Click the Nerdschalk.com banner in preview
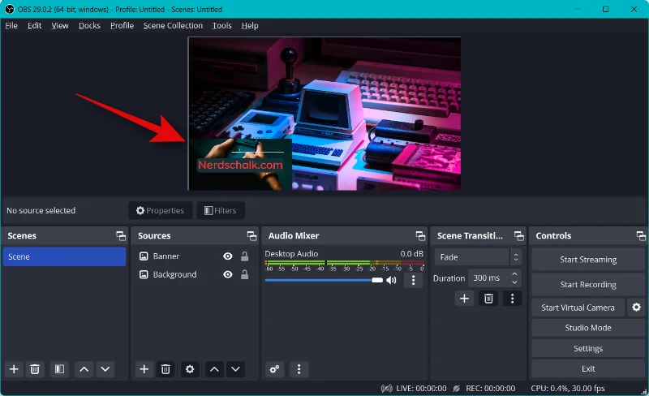 pos(240,165)
